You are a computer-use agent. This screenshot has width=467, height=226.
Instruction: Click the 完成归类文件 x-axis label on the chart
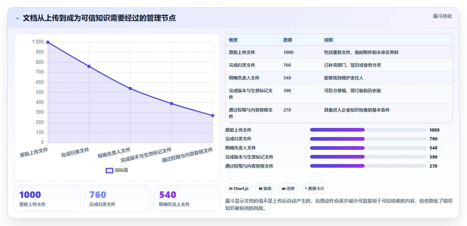click(75, 152)
